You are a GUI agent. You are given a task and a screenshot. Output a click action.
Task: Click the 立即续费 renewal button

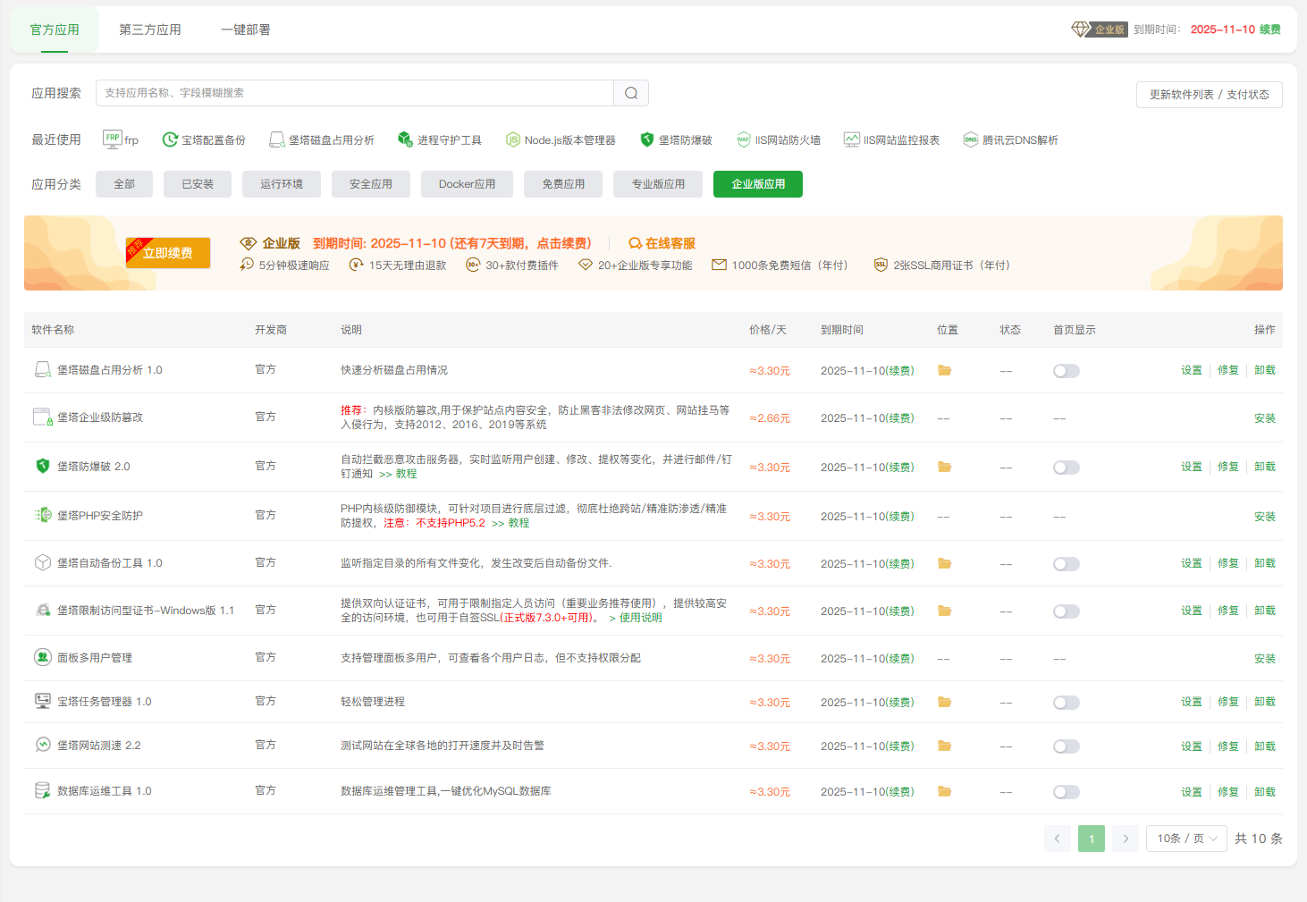coord(168,252)
